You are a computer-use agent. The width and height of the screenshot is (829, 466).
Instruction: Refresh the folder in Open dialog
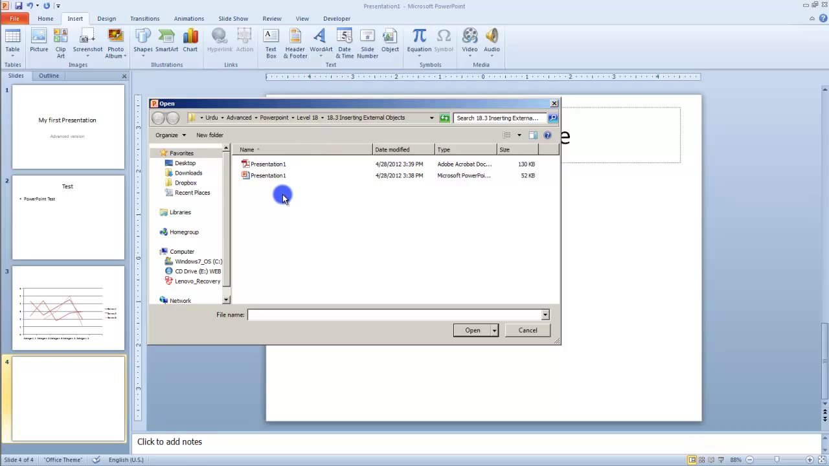tap(444, 118)
